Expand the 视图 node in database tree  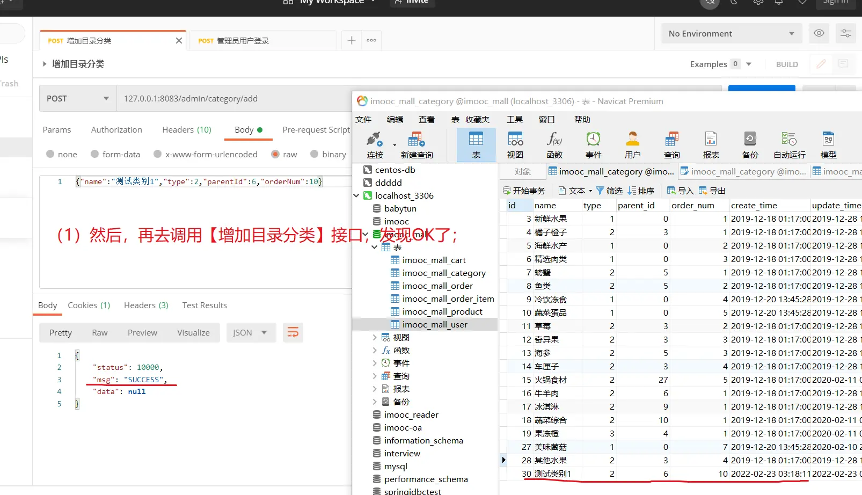(375, 337)
